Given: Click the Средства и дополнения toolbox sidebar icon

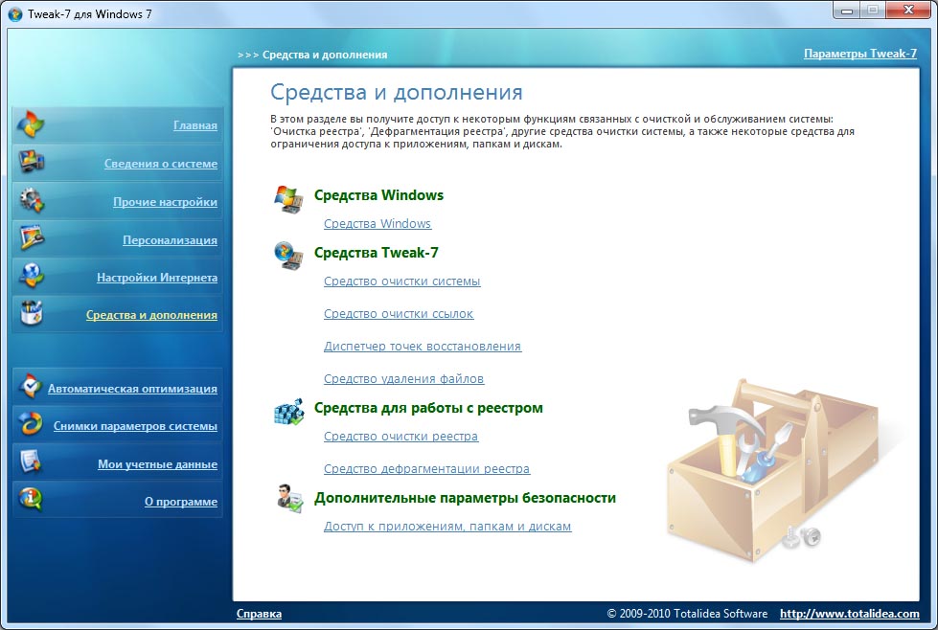Looking at the screenshot, I should pos(31,313).
